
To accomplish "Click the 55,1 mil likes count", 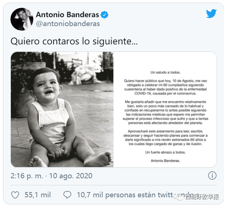I will 38,195.
